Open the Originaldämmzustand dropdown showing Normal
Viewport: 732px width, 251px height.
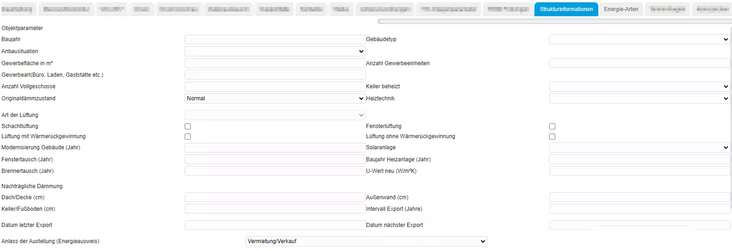(x=275, y=98)
